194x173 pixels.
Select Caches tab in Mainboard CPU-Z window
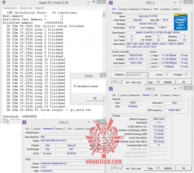click(37, 129)
